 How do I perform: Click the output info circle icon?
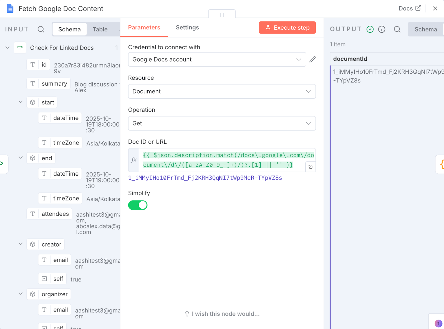382,29
